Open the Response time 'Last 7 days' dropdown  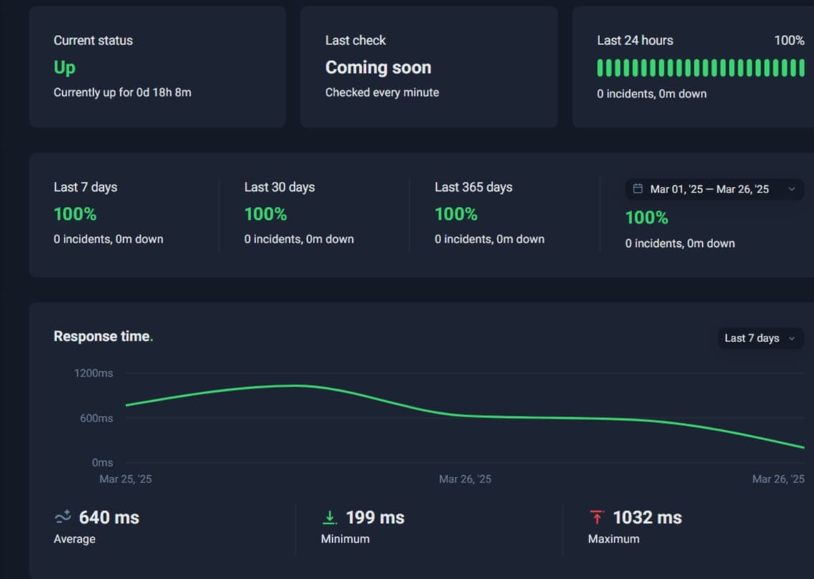(x=760, y=338)
